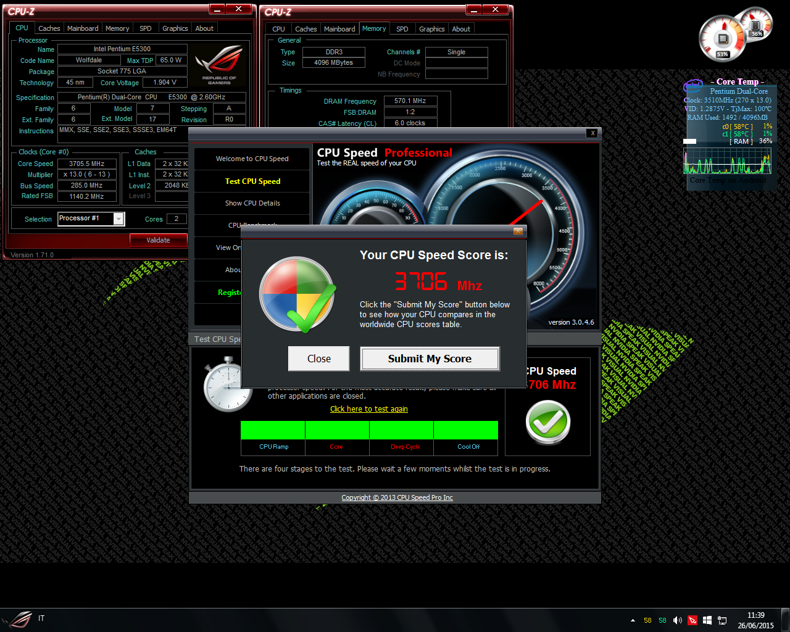Viewport: 790px width, 632px height.
Task: Open the Mainboard tab in right CPU-Z window
Action: pyautogui.click(x=339, y=29)
